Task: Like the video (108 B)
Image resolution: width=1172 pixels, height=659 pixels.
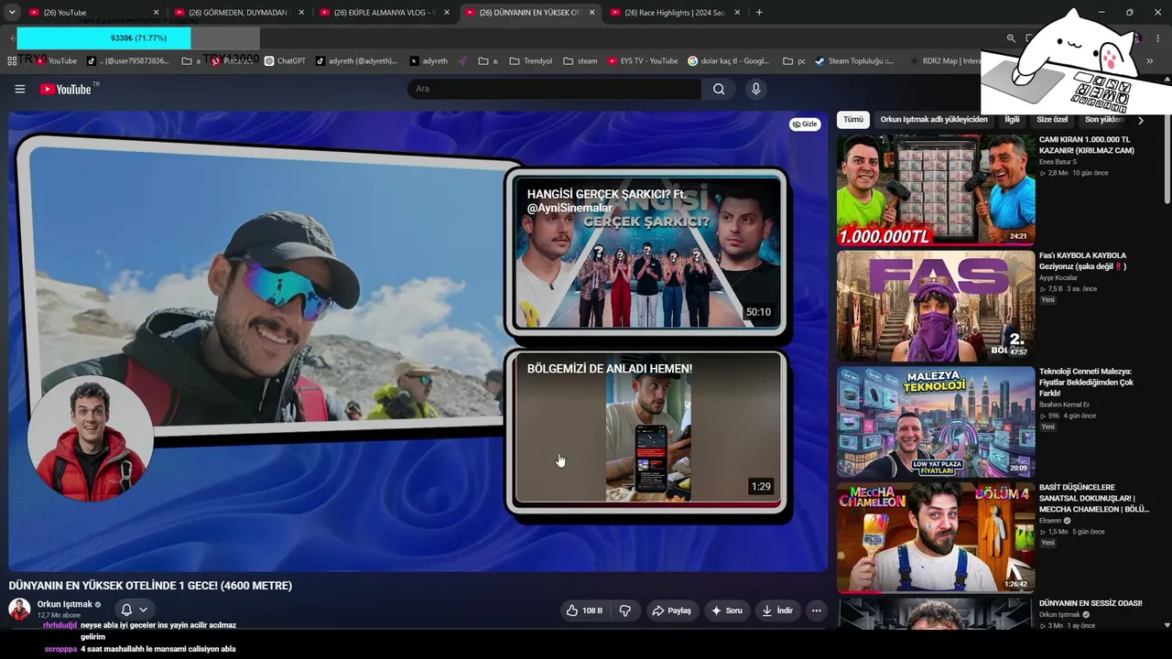Action: click(x=583, y=610)
